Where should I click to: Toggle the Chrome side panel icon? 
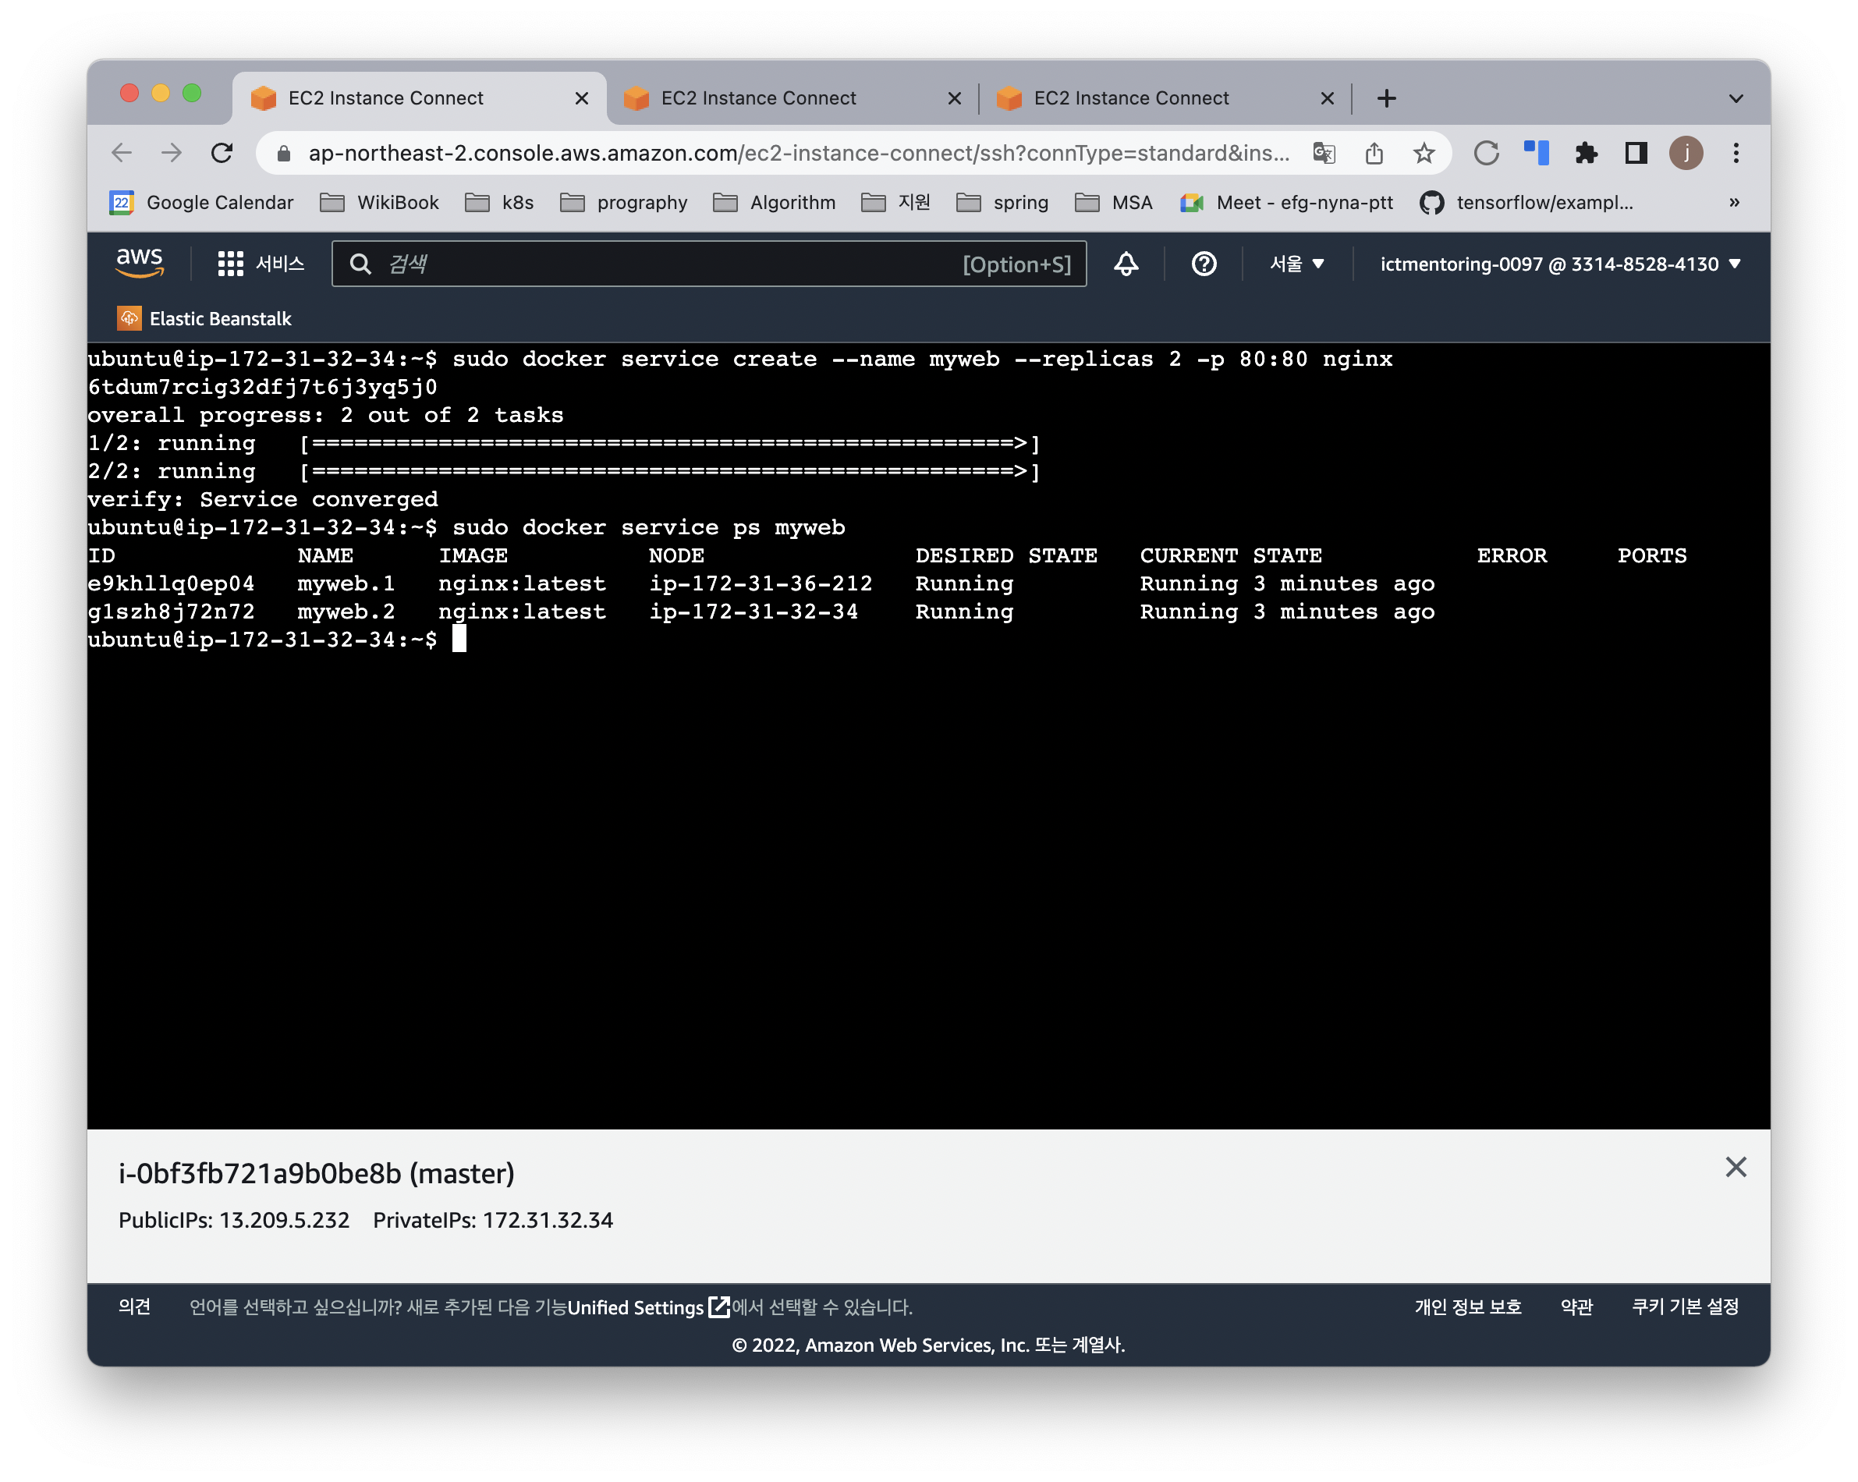coord(1635,154)
